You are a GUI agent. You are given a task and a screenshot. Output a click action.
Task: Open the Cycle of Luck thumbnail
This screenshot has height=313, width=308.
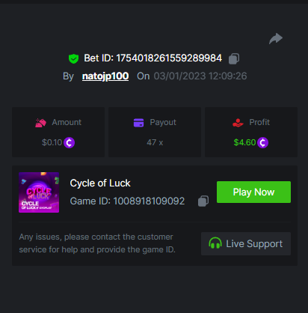pos(39,192)
